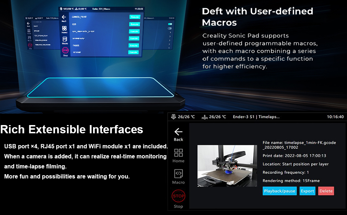Open the topmost chevron row on the right screen

(x=170, y=32)
